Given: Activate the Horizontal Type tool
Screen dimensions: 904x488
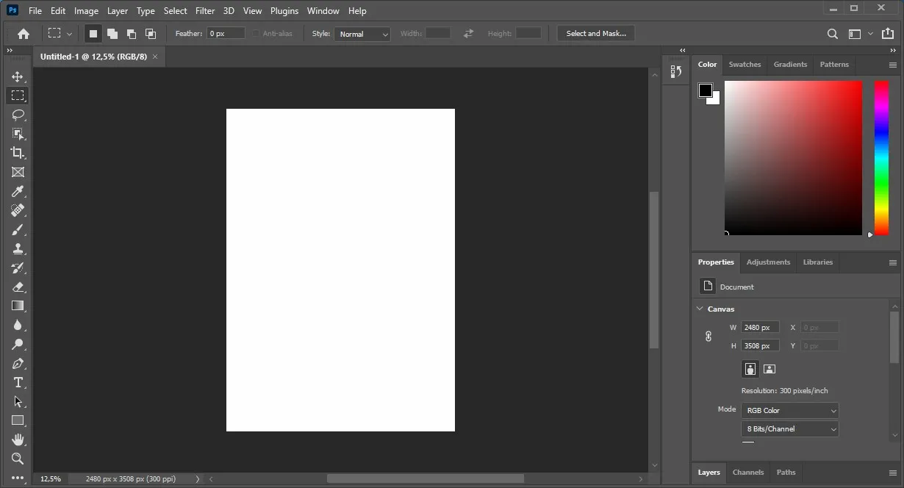Looking at the screenshot, I should click(x=18, y=382).
